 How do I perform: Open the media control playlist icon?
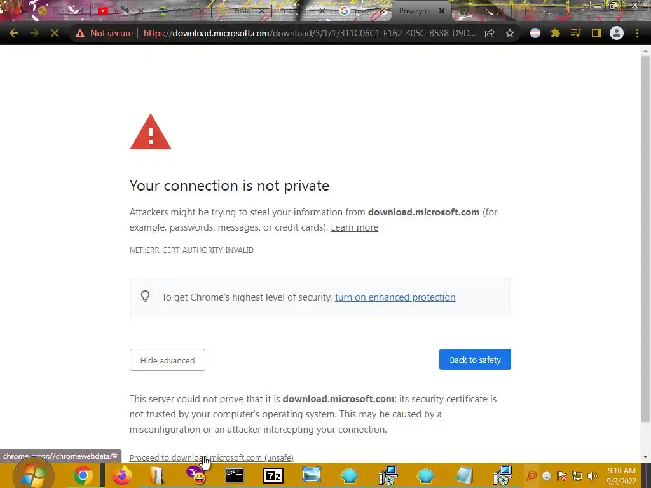[x=575, y=33]
